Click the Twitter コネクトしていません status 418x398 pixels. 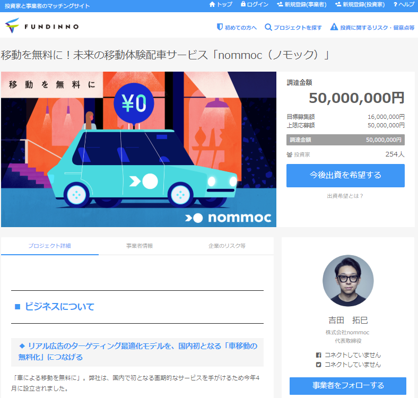coord(352,365)
